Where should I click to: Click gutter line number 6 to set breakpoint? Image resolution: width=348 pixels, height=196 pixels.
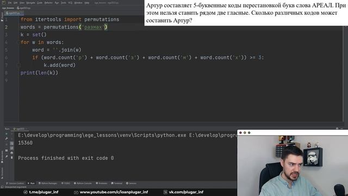[x=6, y=58]
